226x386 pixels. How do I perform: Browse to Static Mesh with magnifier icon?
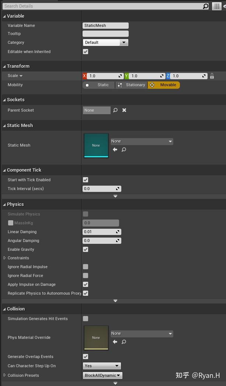(x=124, y=150)
